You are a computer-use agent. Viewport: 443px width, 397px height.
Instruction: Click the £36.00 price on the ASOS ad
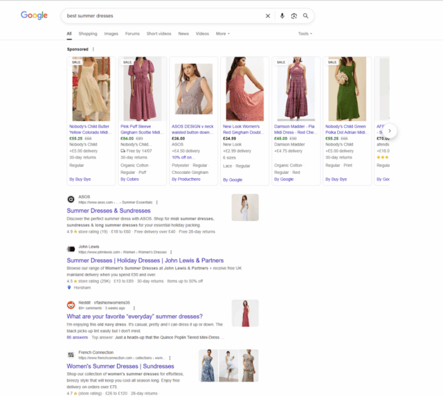point(179,139)
